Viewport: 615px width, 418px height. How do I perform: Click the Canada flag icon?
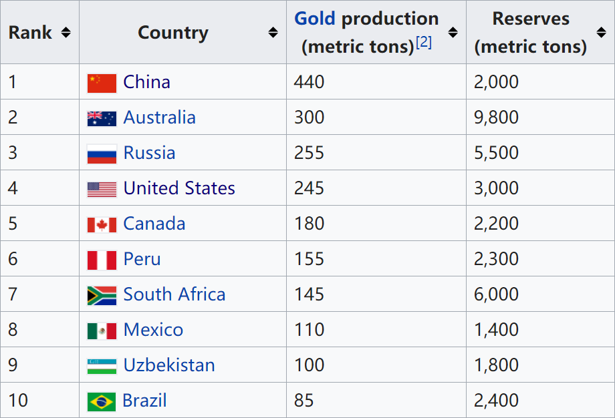coord(102,224)
